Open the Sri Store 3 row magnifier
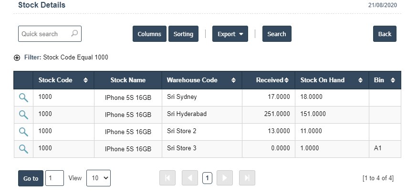407x194 pixels. (23, 149)
